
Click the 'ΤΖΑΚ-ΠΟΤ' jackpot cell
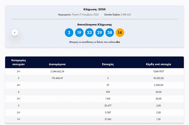[158, 71]
